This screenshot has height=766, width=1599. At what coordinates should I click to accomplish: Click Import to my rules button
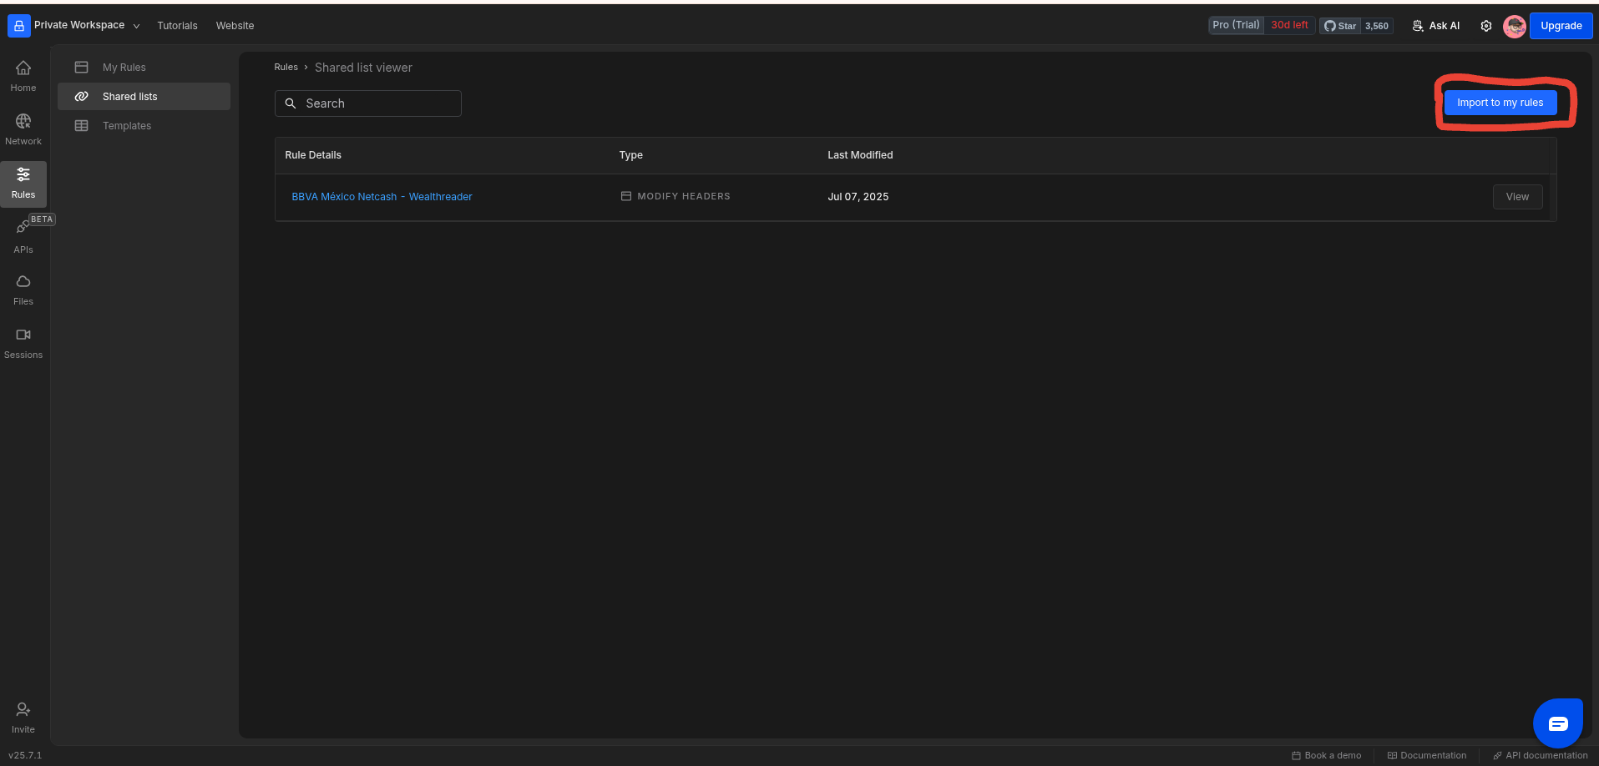point(1500,103)
